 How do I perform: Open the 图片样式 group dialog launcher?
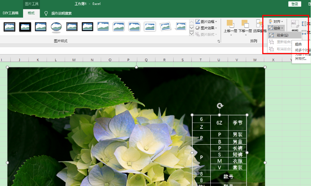219,41
